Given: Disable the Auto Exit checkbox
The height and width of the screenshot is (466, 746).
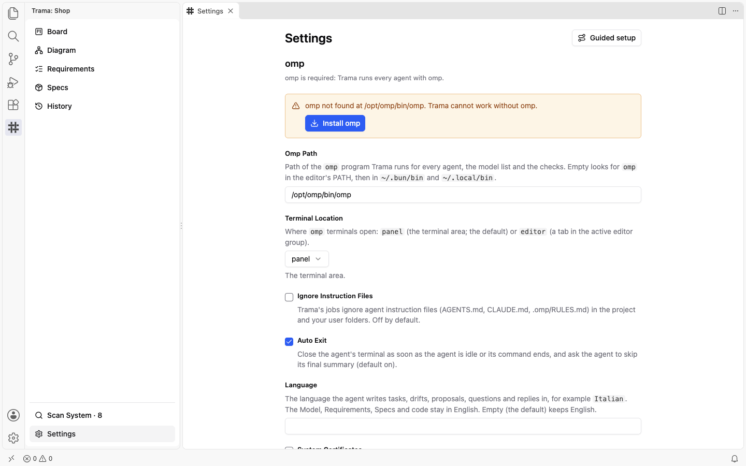Looking at the screenshot, I should click(289, 342).
